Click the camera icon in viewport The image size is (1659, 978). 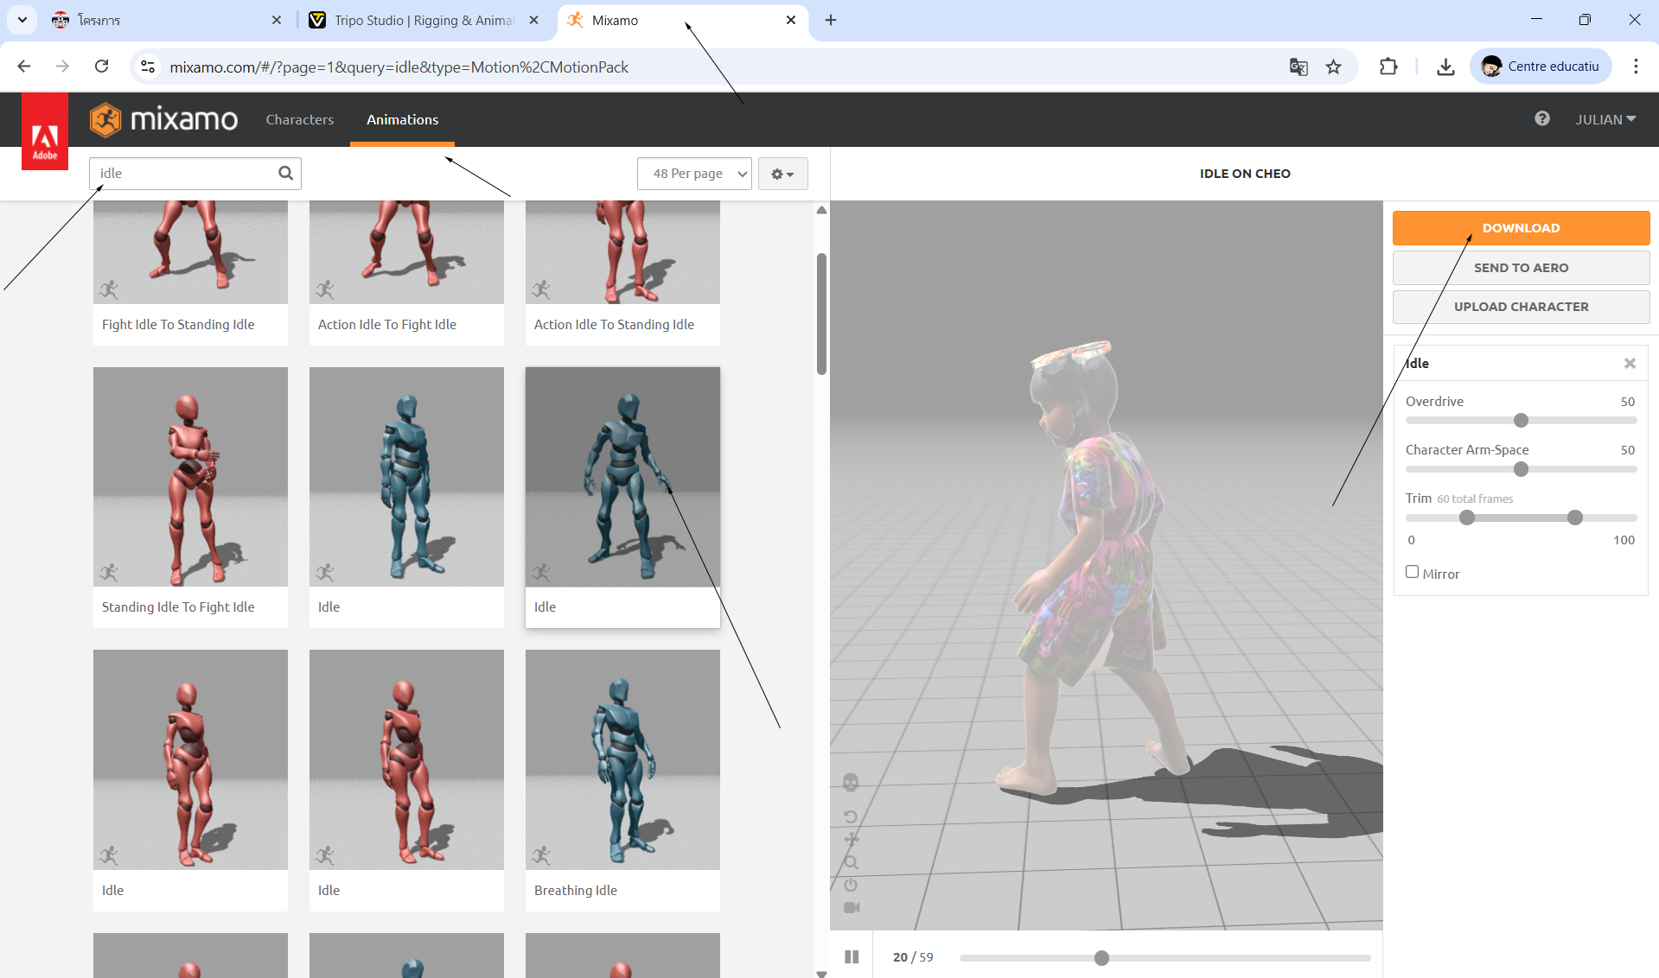851,907
